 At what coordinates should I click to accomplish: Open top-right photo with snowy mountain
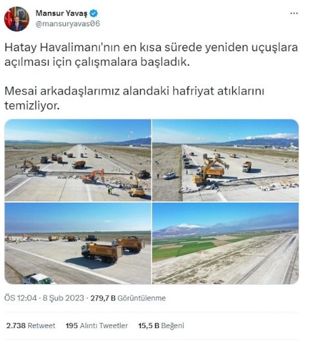pos(226,160)
